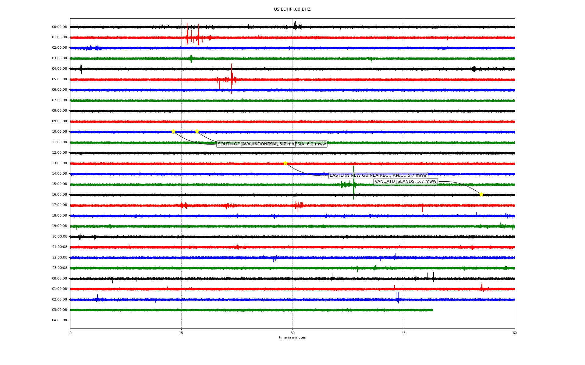Select the 07:00:08 time label

pos(59,100)
